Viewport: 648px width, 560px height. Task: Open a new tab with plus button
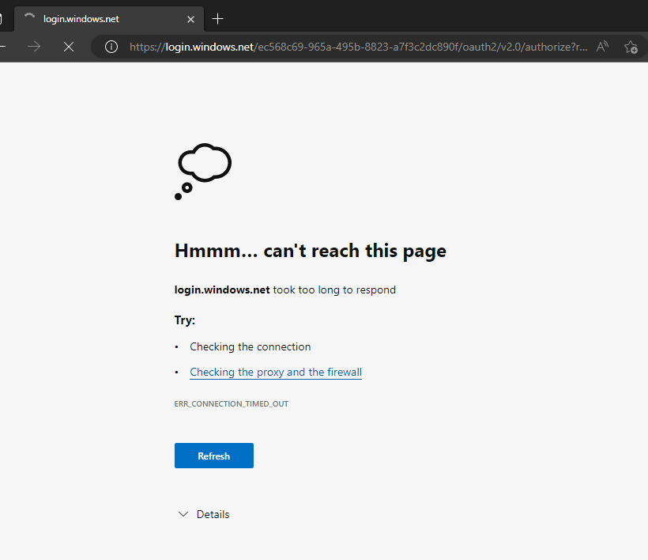pos(217,19)
